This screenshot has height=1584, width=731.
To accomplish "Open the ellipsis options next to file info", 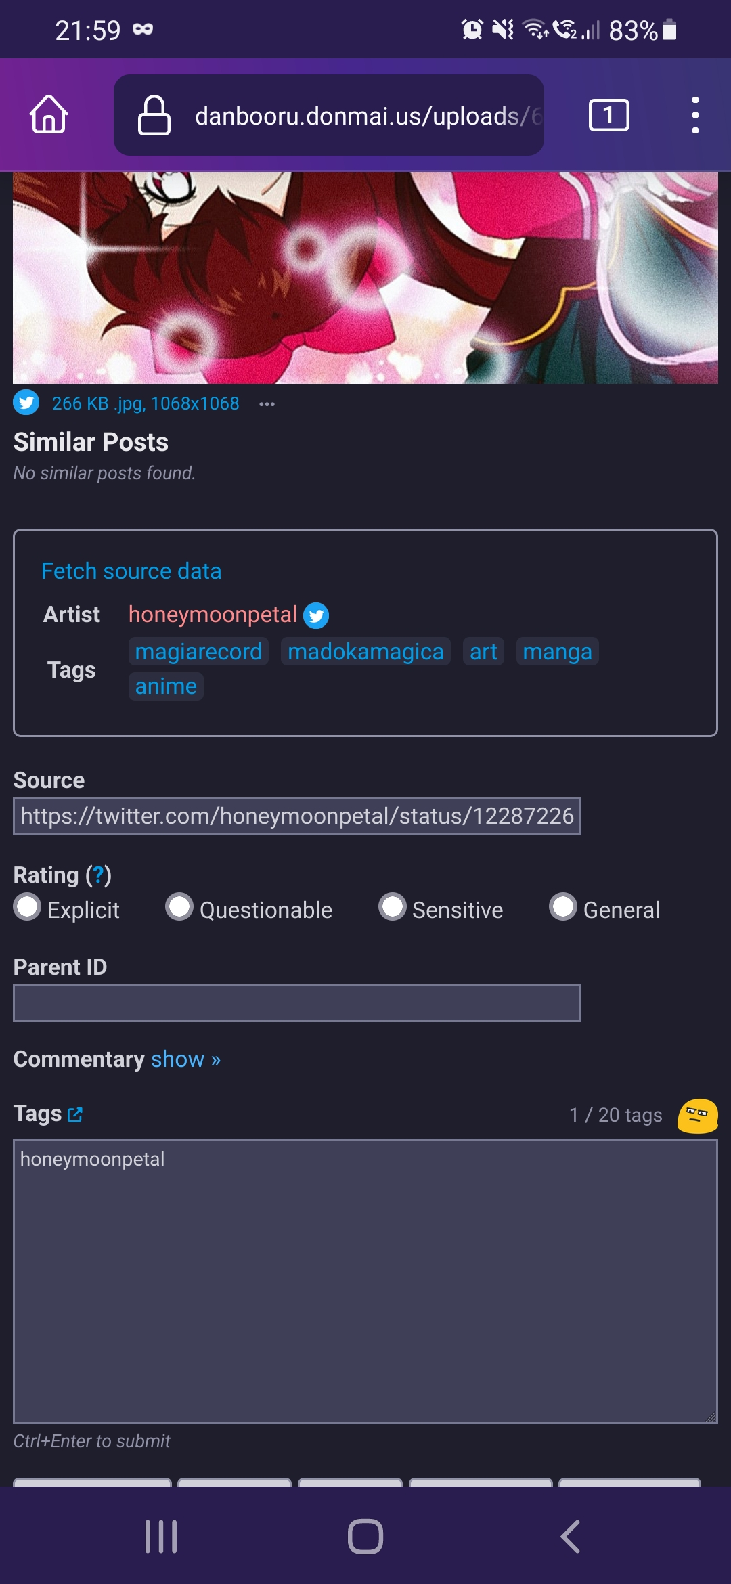I will click(x=267, y=403).
